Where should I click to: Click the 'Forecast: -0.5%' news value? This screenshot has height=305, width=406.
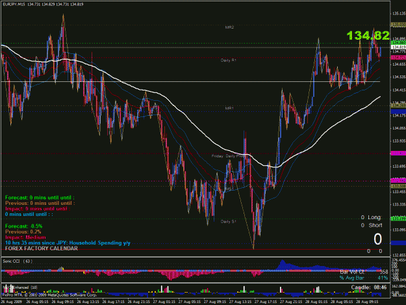tap(23, 226)
